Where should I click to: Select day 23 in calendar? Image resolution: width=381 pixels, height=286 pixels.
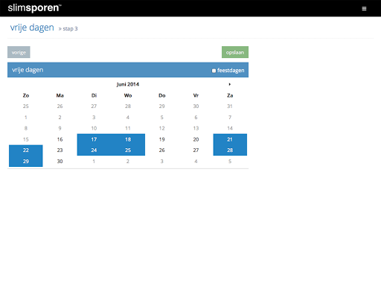click(60, 150)
